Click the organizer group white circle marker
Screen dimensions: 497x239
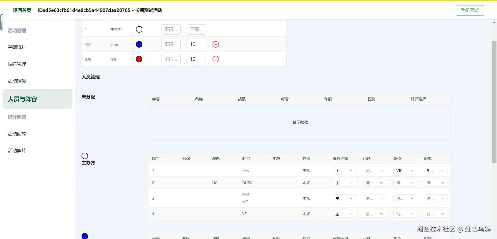click(85, 156)
